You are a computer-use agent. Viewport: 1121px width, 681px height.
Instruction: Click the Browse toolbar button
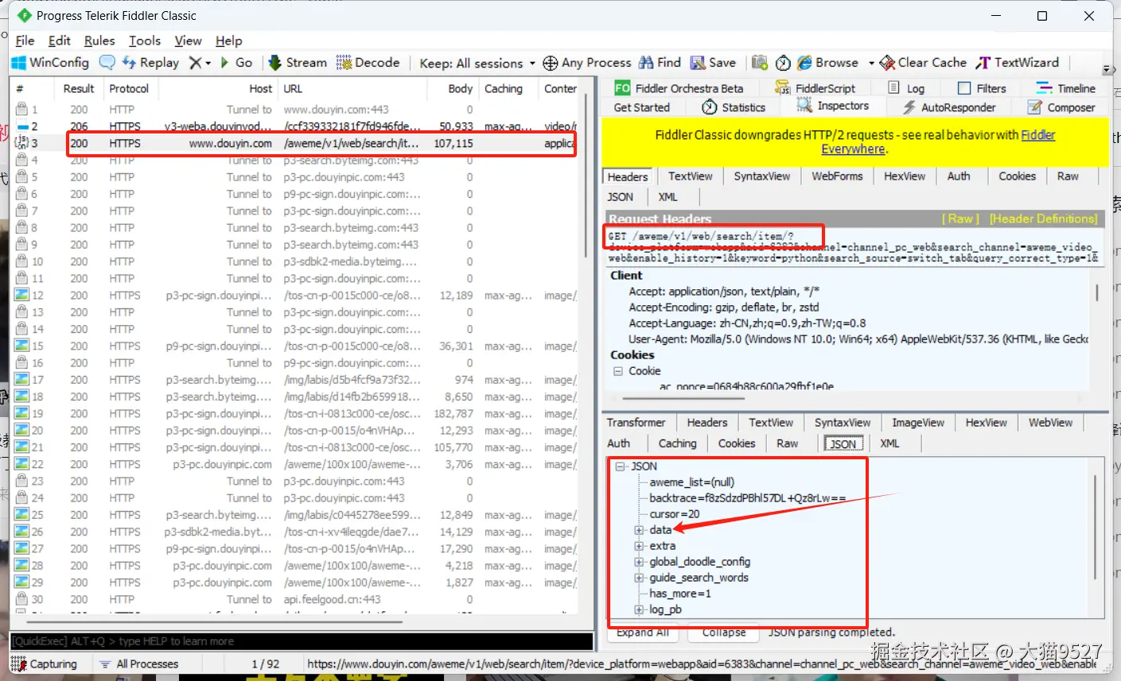click(827, 63)
